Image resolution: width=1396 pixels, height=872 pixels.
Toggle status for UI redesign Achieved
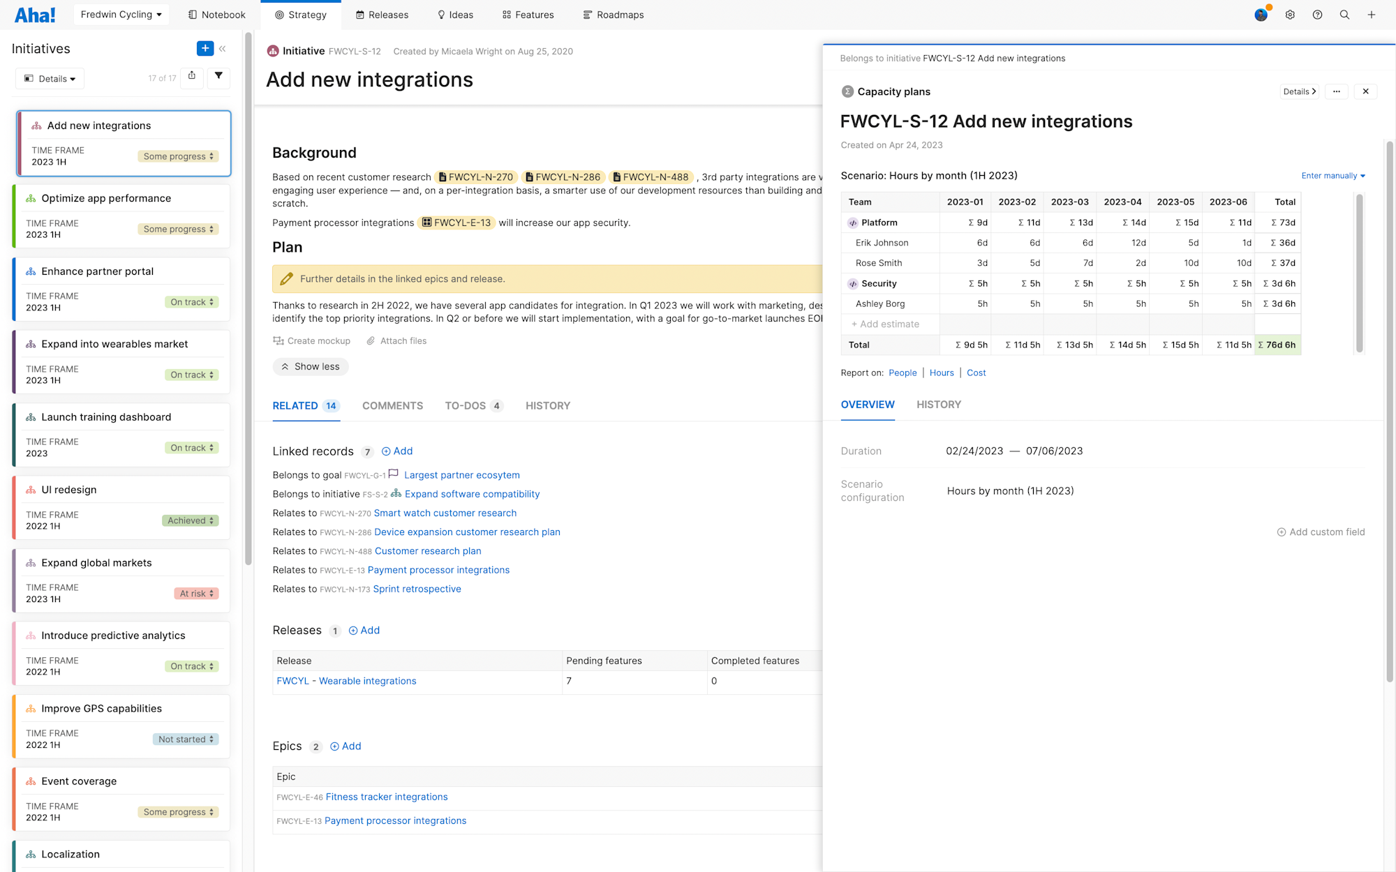(x=190, y=520)
